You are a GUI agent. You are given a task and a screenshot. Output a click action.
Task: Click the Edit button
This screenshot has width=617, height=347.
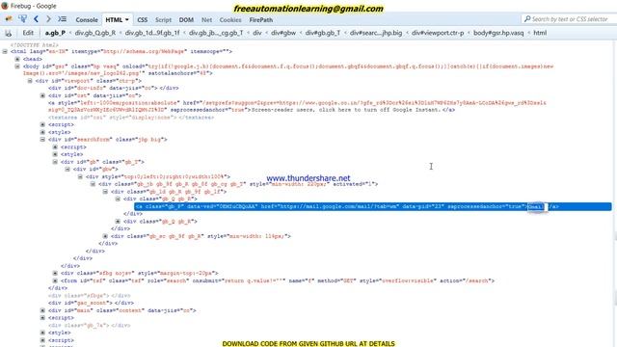(x=28, y=33)
